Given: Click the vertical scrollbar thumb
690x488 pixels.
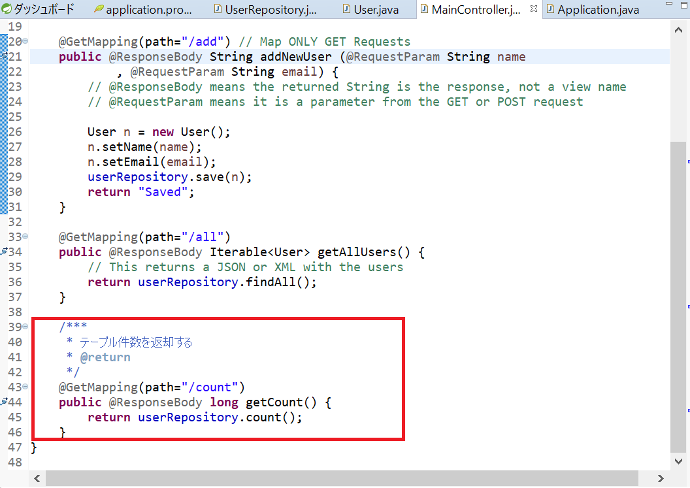Looking at the screenshot, I should (x=677, y=294).
